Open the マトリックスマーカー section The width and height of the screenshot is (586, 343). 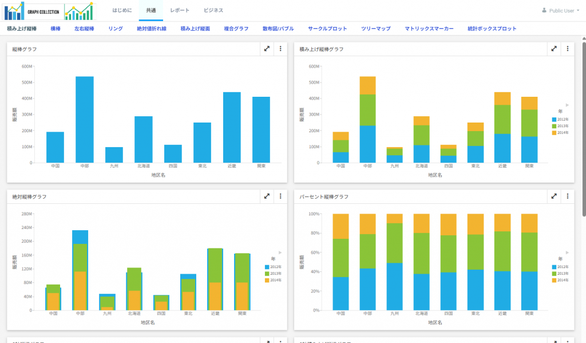[429, 29]
